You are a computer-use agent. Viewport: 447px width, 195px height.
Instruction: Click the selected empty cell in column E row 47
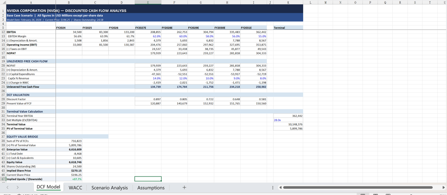point(148,179)
